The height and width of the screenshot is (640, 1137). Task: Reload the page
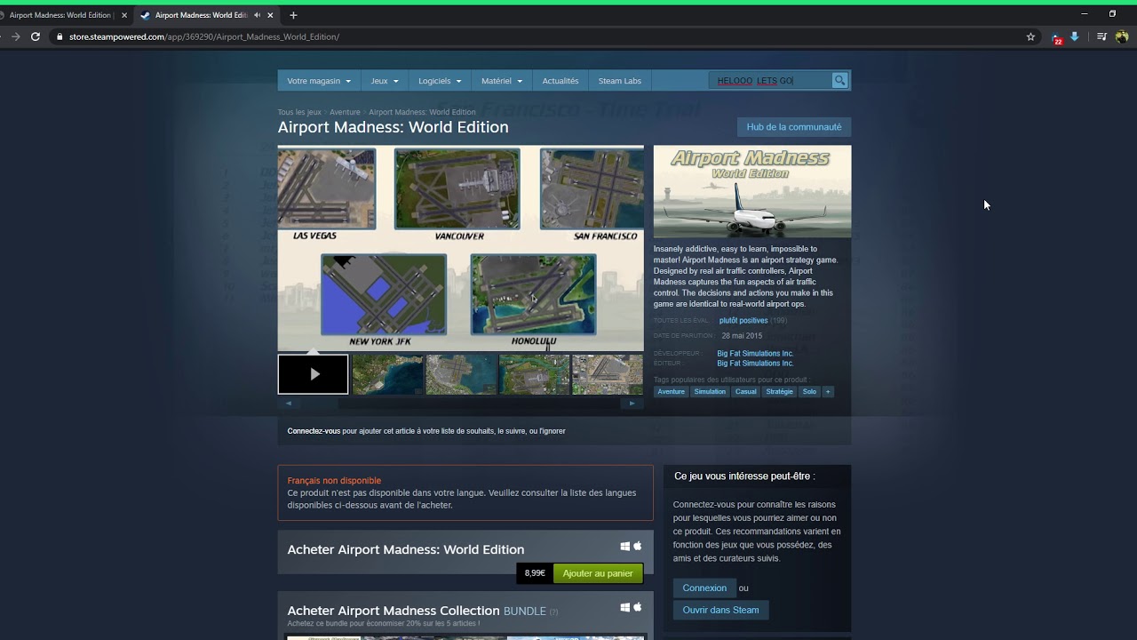coord(36,36)
